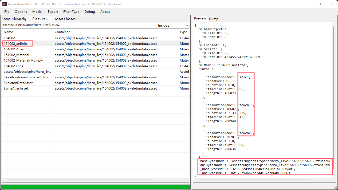Select the 154002 texture asset row
The height and width of the screenshot is (190, 338).
95,38
